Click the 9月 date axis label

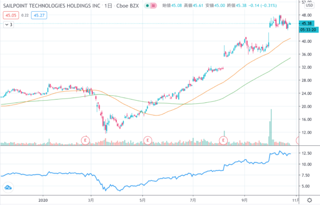click(x=244, y=200)
